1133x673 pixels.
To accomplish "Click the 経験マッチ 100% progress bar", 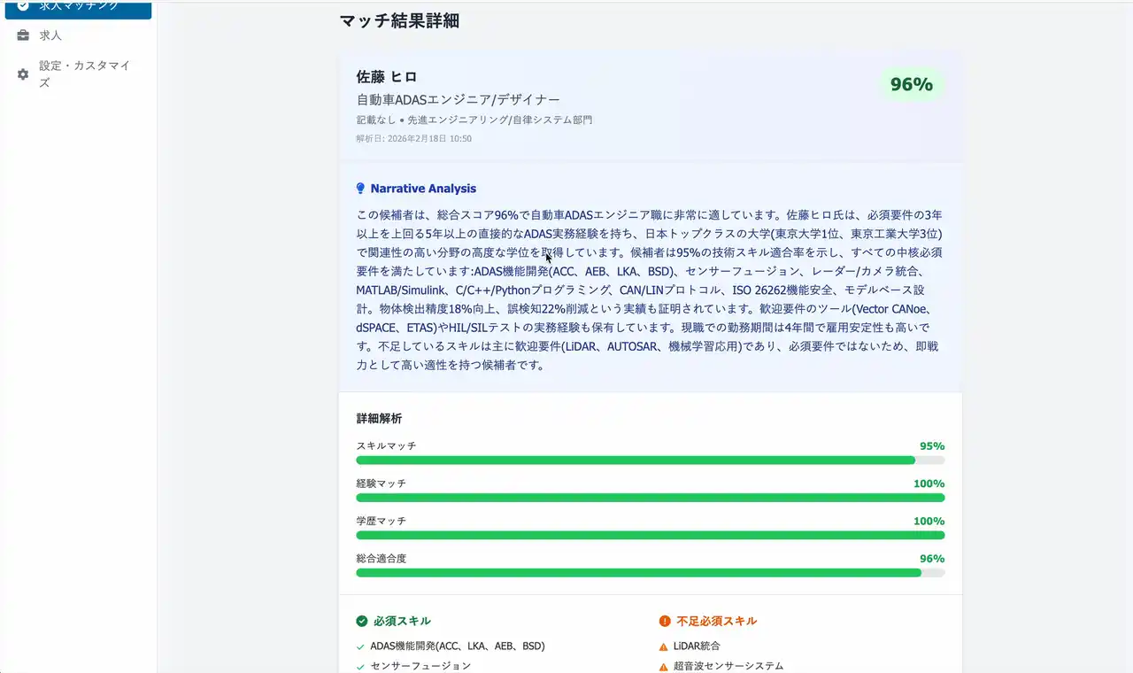I will click(x=650, y=498).
